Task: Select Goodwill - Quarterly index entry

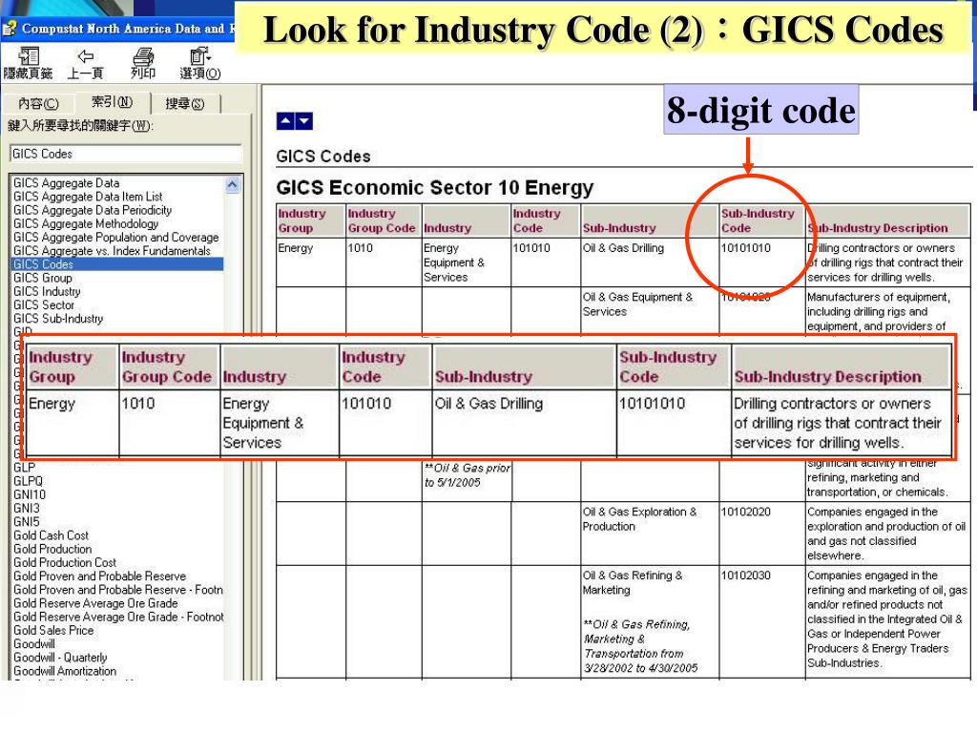Action: click(x=60, y=659)
